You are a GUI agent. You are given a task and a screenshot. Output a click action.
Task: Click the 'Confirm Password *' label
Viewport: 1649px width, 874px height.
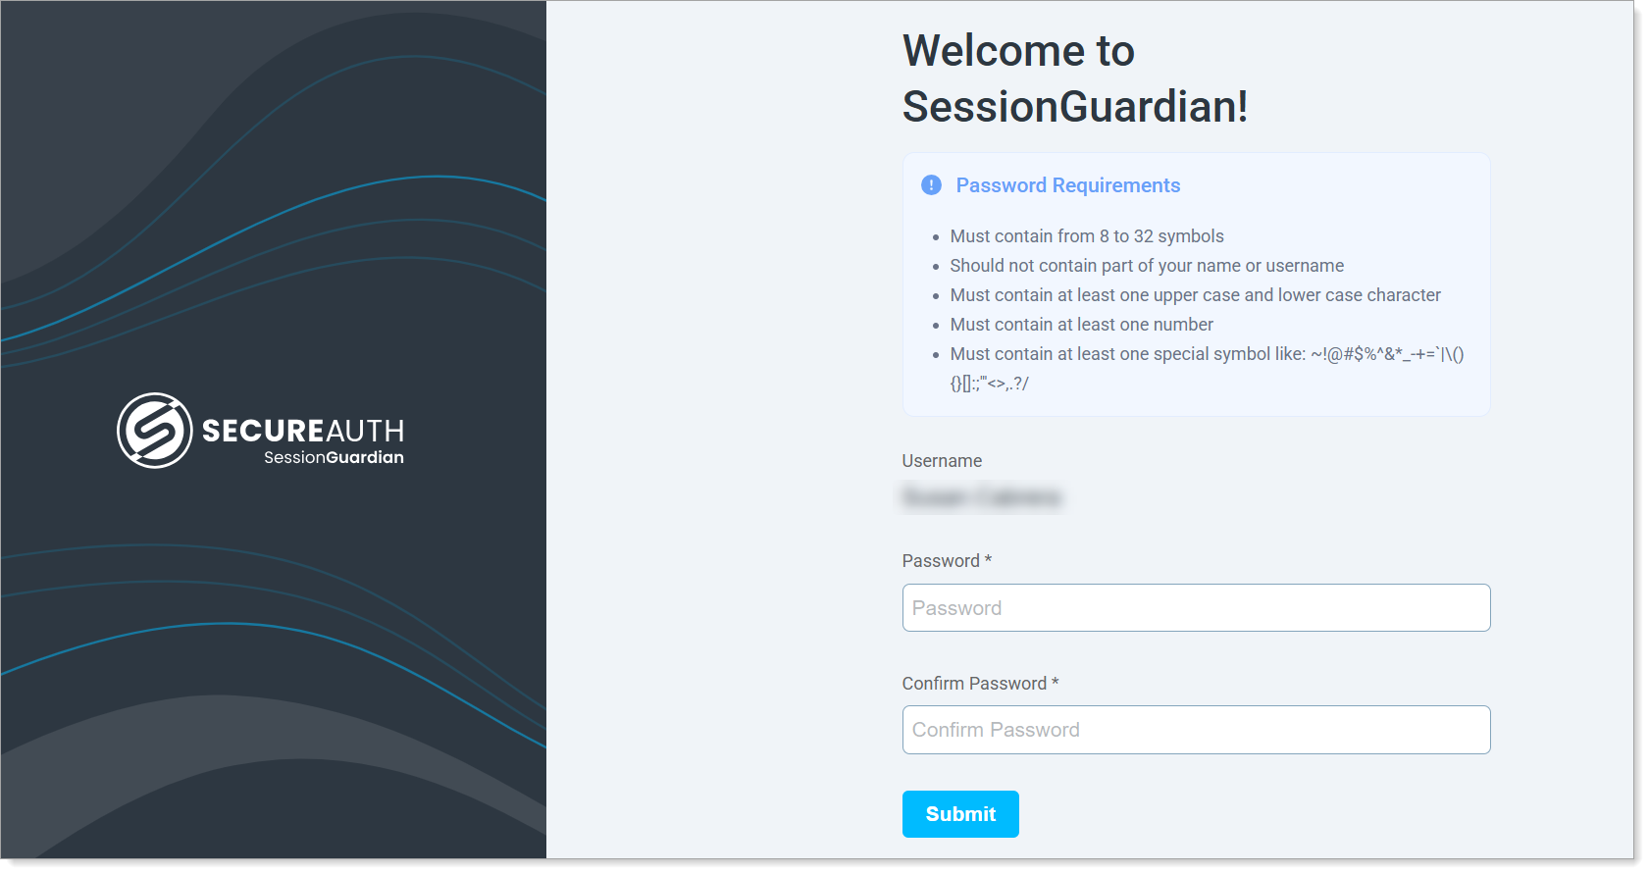tap(980, 684)
